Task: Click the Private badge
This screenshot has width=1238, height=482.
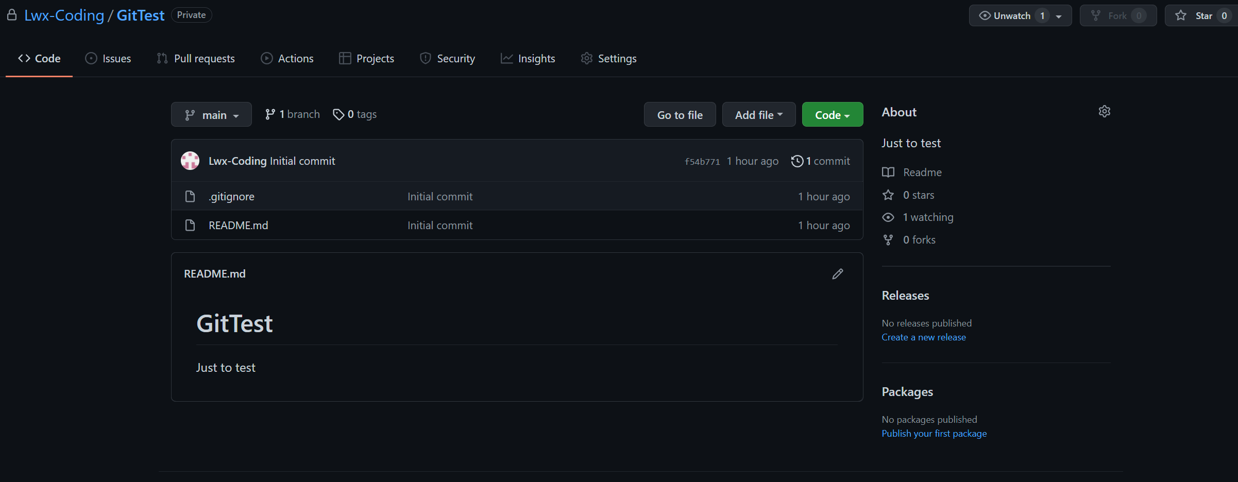Action: click(191, 15)
